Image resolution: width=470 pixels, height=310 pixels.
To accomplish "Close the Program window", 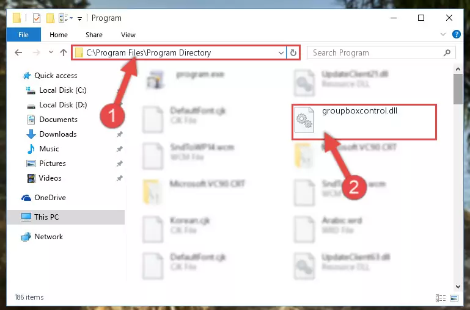I will coord(449,18).
